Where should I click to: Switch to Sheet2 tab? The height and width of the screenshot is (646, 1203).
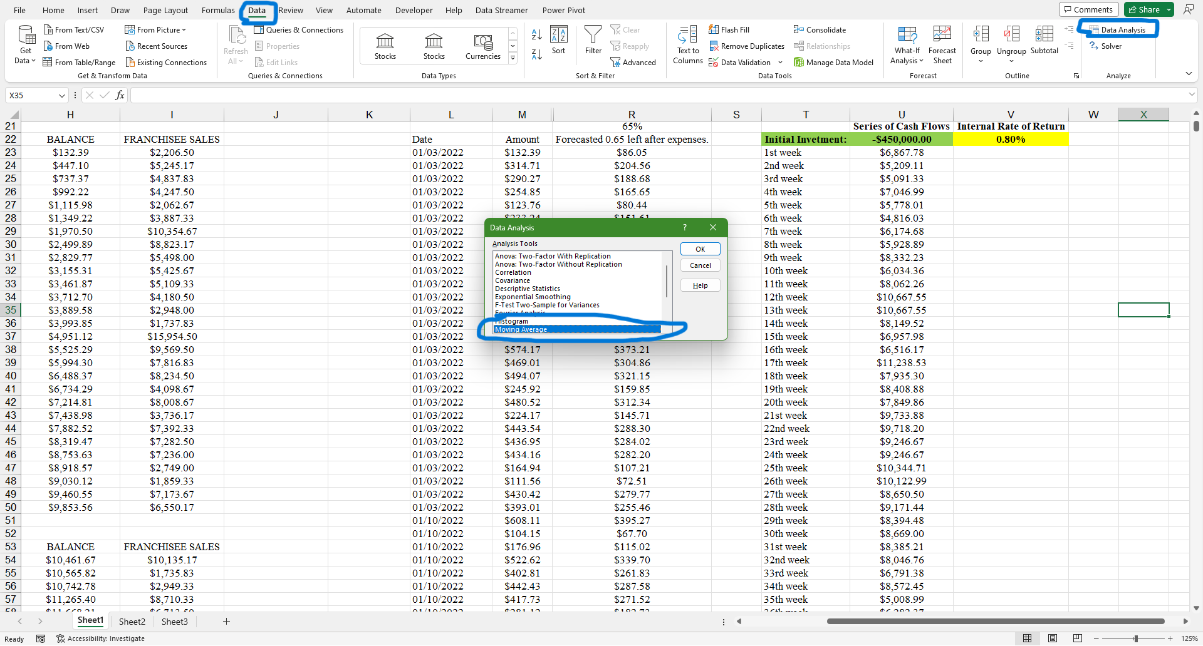(x=132, y=622)
